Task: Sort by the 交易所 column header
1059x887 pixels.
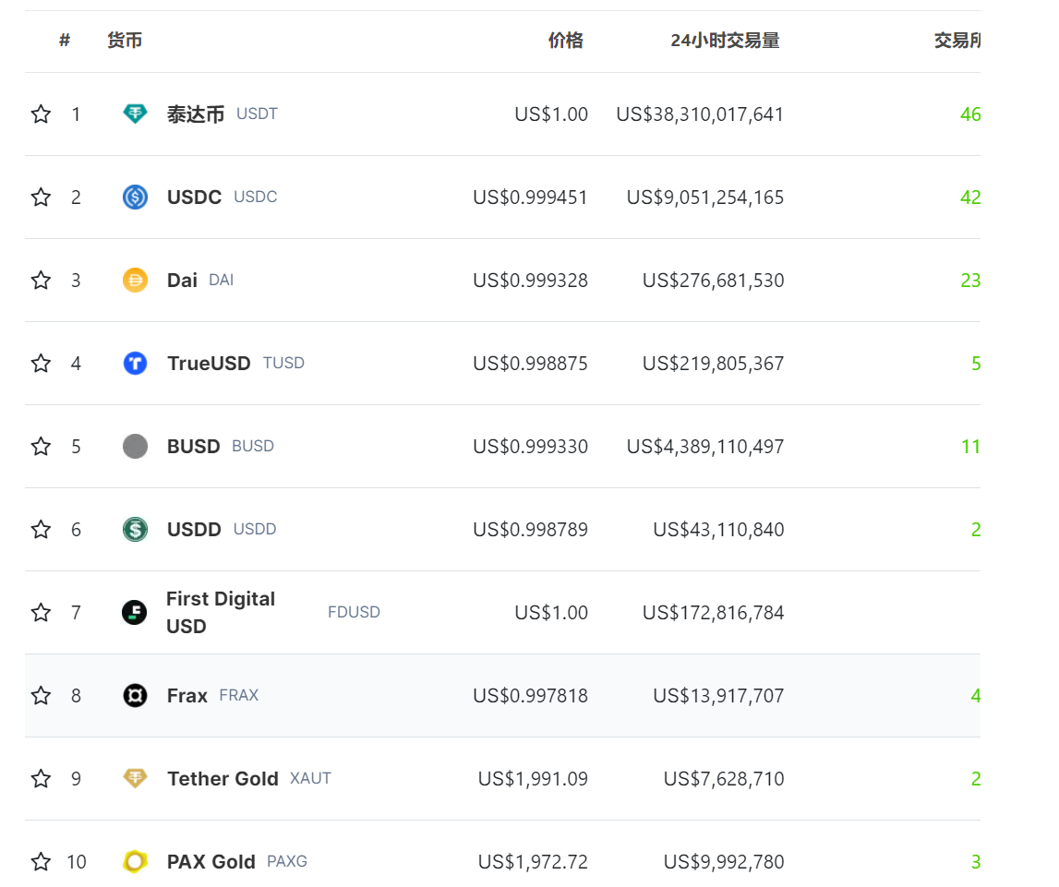Action: 957,41
